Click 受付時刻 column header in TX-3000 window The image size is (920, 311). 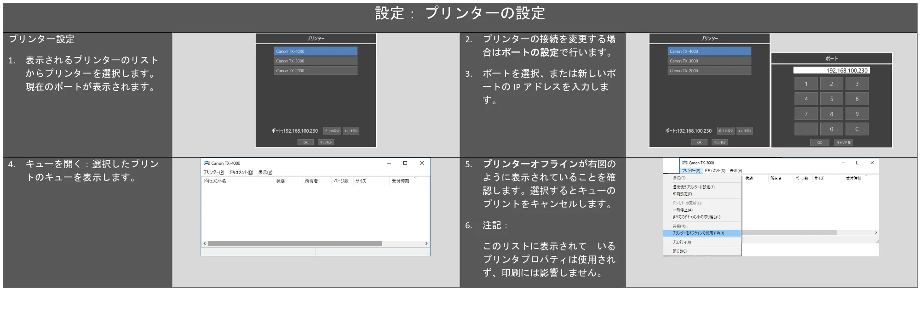click(x=853, y=178)
